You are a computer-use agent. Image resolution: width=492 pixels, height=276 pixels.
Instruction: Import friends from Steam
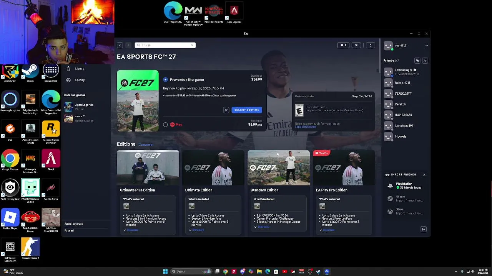[406, 199]
